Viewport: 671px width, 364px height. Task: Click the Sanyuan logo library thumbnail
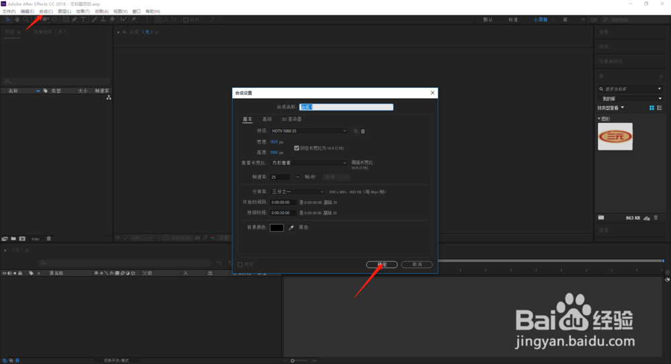pos(615,136)
